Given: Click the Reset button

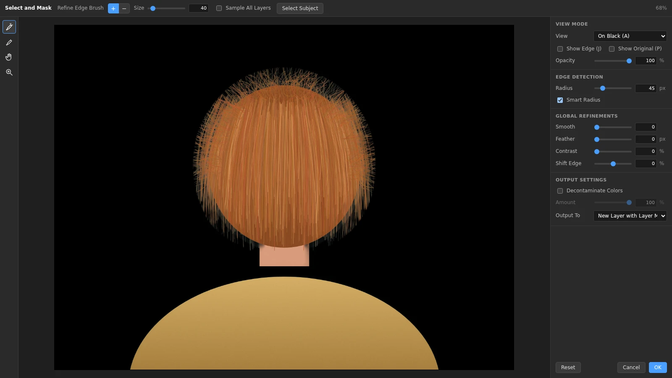Looking at the screenshot, I should 568,367.
